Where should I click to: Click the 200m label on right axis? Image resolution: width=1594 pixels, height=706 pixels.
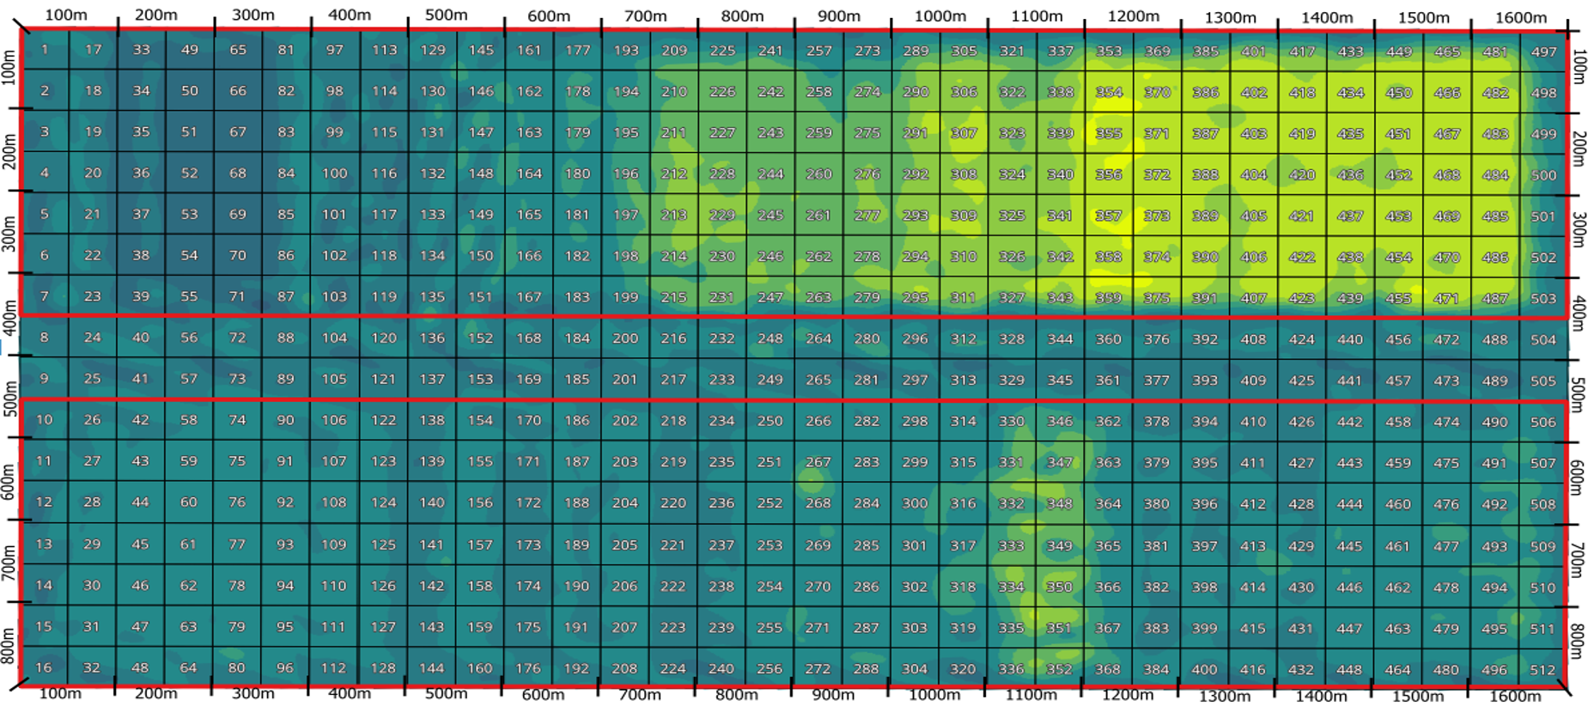1579,149
